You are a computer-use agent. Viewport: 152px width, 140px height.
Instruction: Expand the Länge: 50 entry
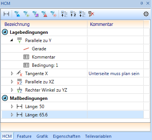(12, 107)
